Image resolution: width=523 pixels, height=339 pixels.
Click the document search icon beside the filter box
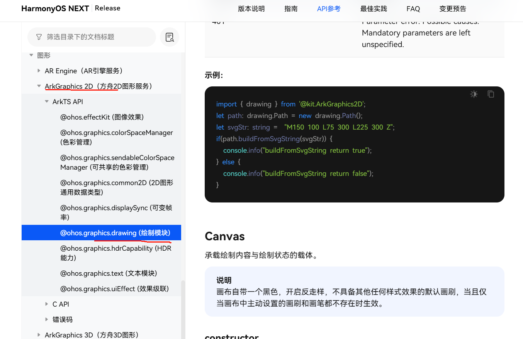pyautogui.click(x=170, y=37)
